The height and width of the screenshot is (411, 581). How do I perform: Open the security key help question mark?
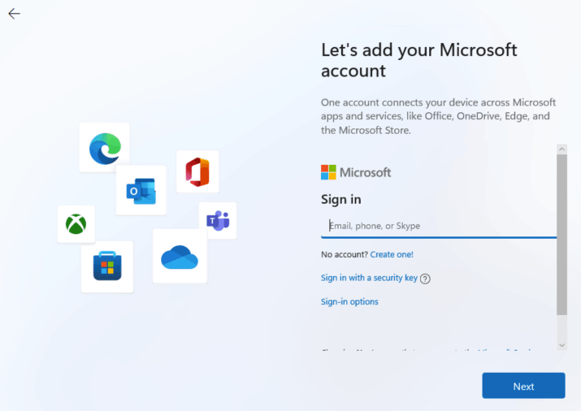pos(425,279)
